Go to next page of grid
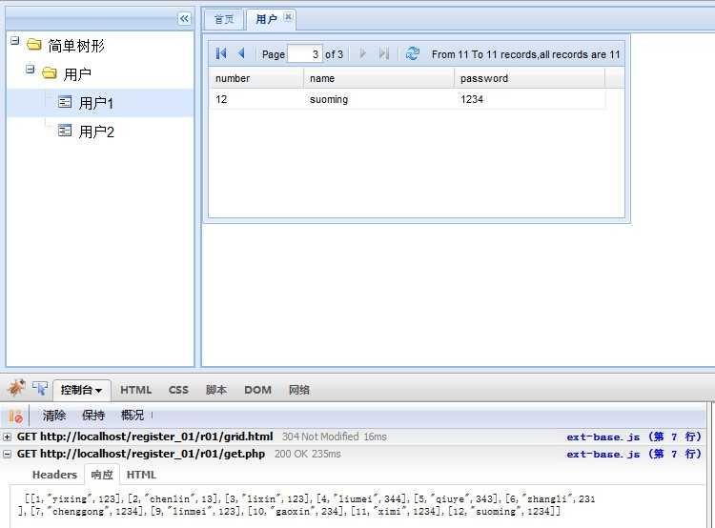This screenshot has height=528, width=715. (363, 53)
